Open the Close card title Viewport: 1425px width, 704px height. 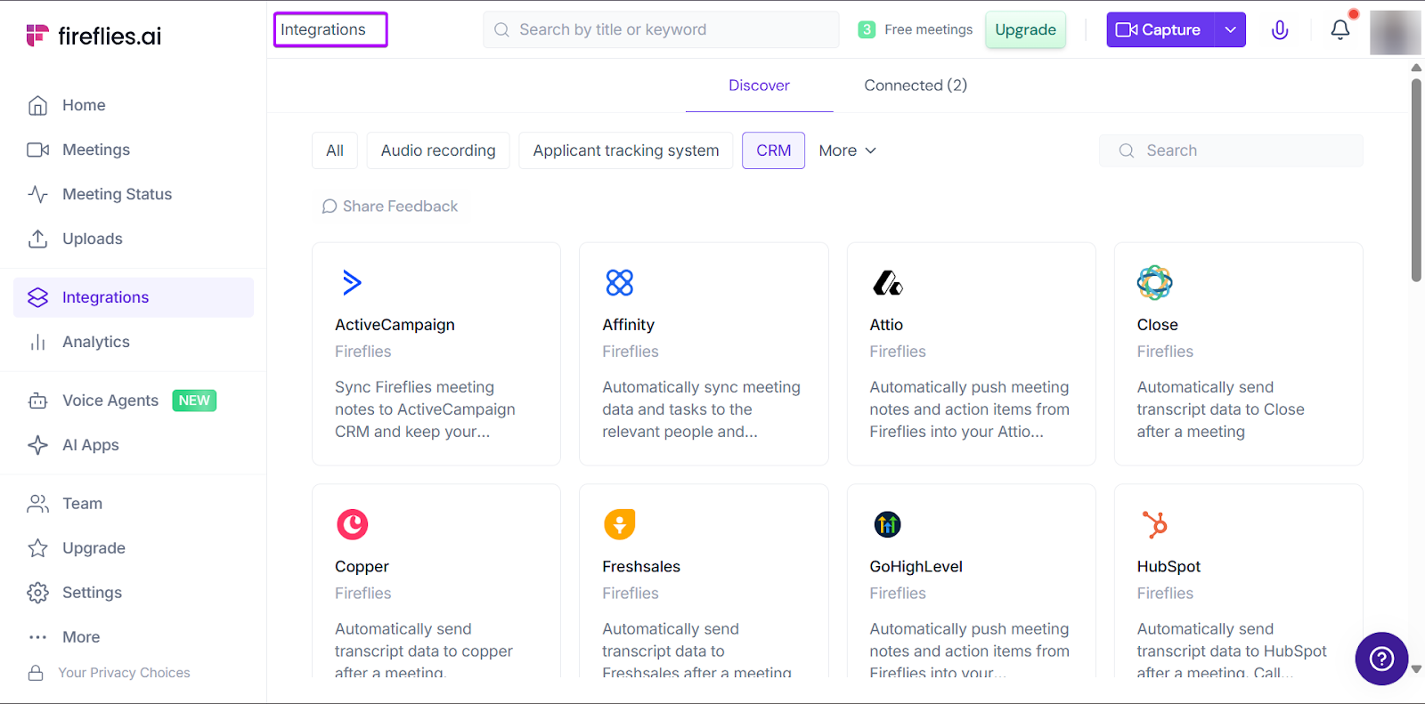click(1157, 325)
